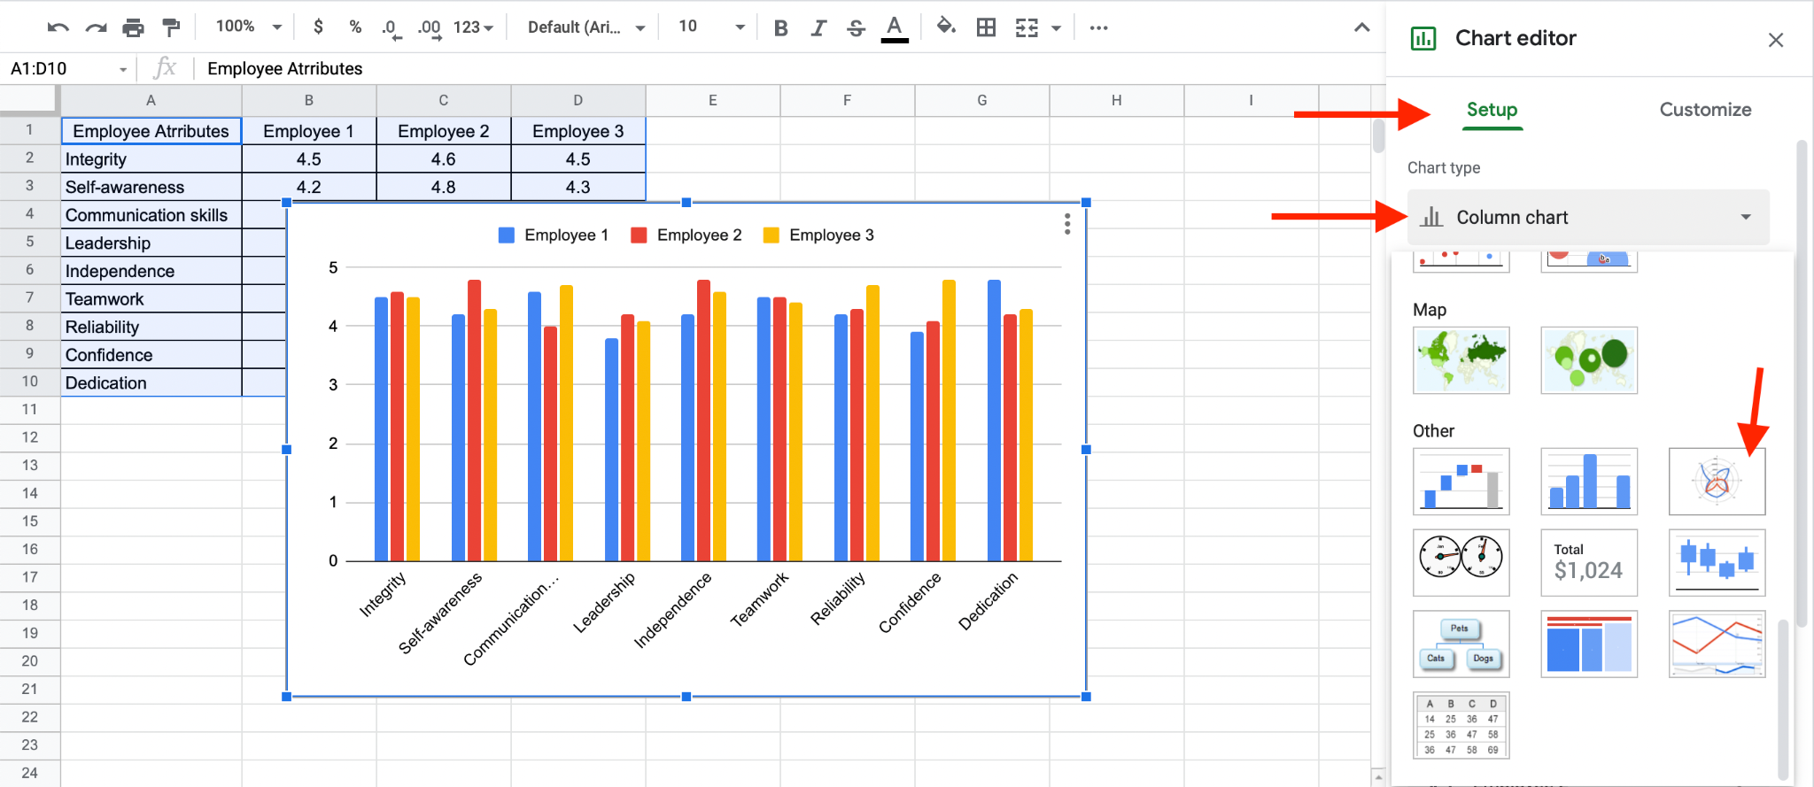Increase decimal places
This screenshot has width=1814, height=787.
point(430,27)
